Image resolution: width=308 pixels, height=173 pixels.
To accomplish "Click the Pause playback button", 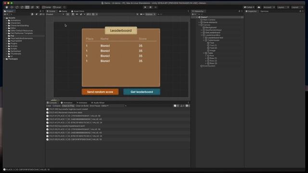I will coord(151,7).
